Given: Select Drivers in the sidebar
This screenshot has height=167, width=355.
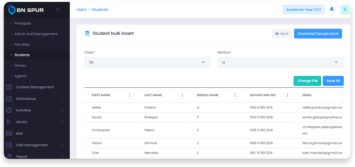Looking at the screenshot, I should [20, 65].
